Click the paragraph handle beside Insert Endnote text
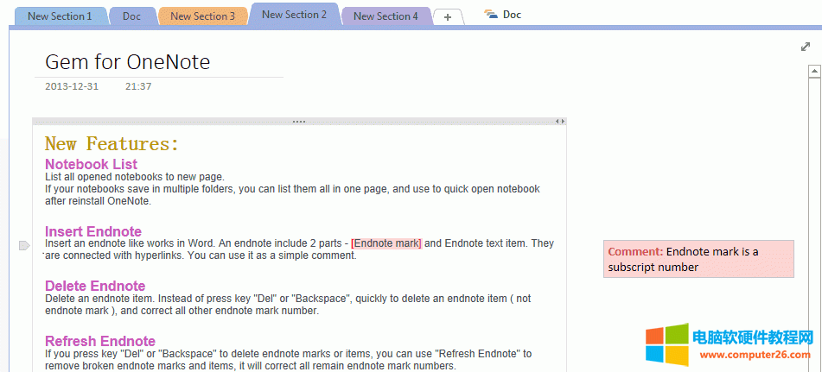 tap(24, 246)
